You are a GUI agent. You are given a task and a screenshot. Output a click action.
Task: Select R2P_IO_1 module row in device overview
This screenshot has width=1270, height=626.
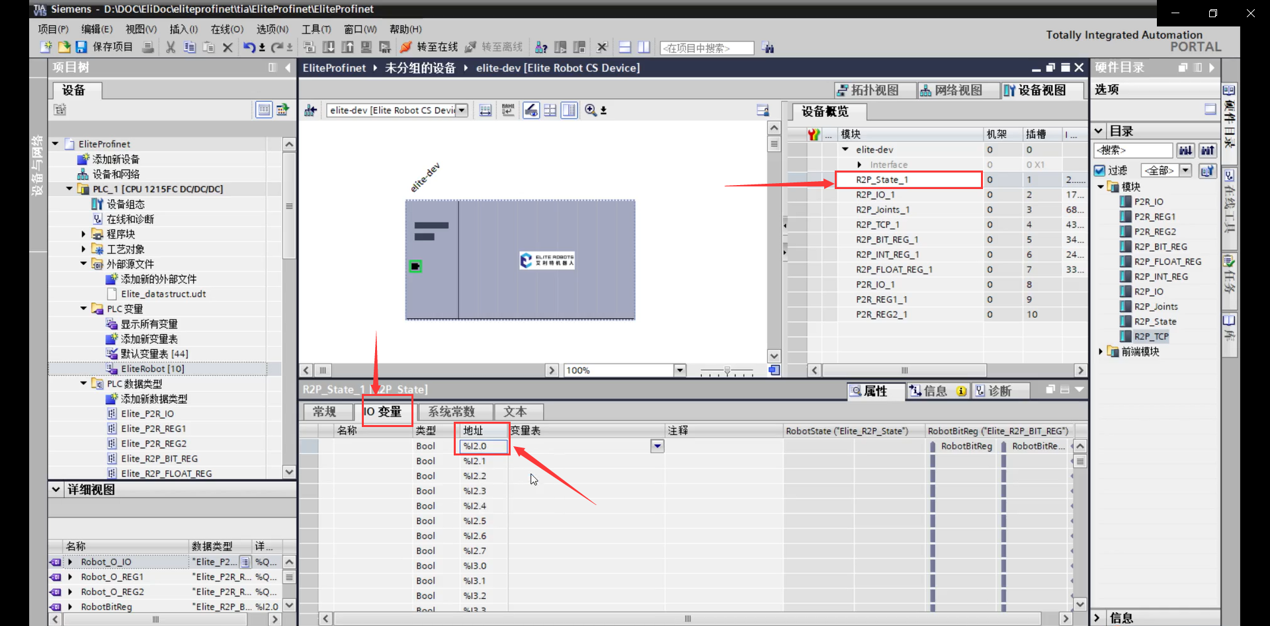click(x=874, y=194)
